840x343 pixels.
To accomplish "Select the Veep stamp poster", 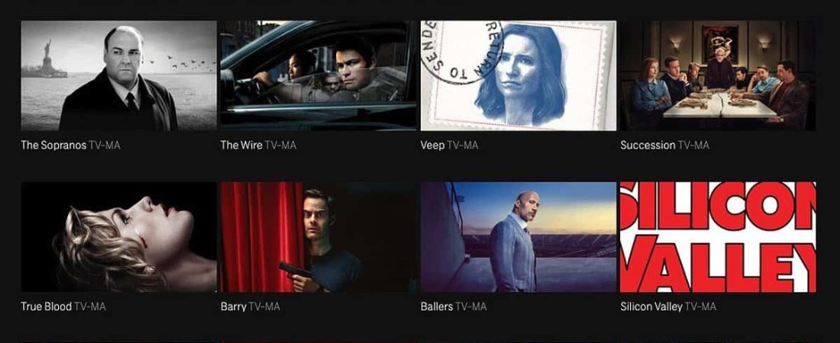I will click(519, 75).
